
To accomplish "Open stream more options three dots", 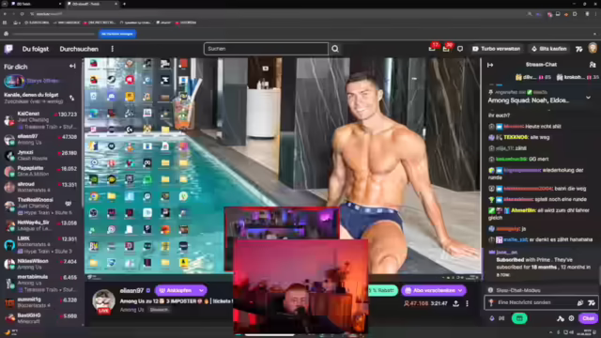I will 467,303.
